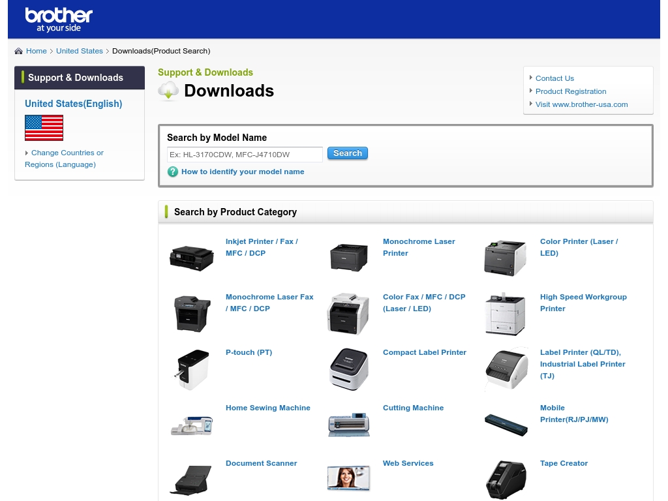This screenshot has height=501, width=668.
Task: Select High Speed Workgroup Printer link
Action: point(584,303)
